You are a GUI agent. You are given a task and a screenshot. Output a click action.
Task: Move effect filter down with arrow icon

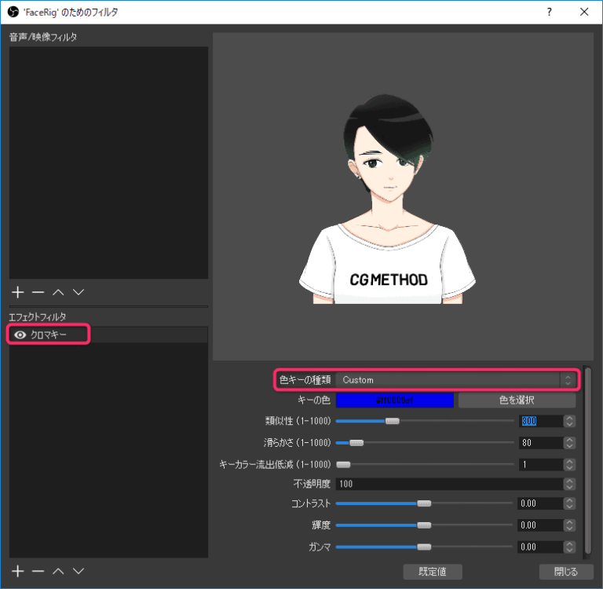(78, 571)
